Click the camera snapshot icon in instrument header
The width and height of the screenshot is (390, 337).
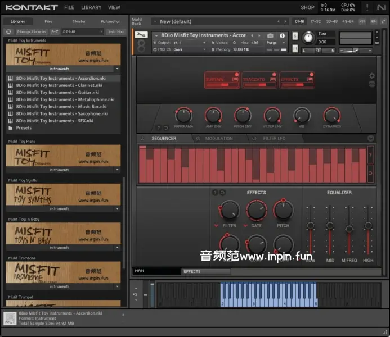point(270,35)
